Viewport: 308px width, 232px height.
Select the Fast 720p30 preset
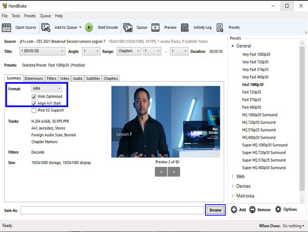click(252, 92)
